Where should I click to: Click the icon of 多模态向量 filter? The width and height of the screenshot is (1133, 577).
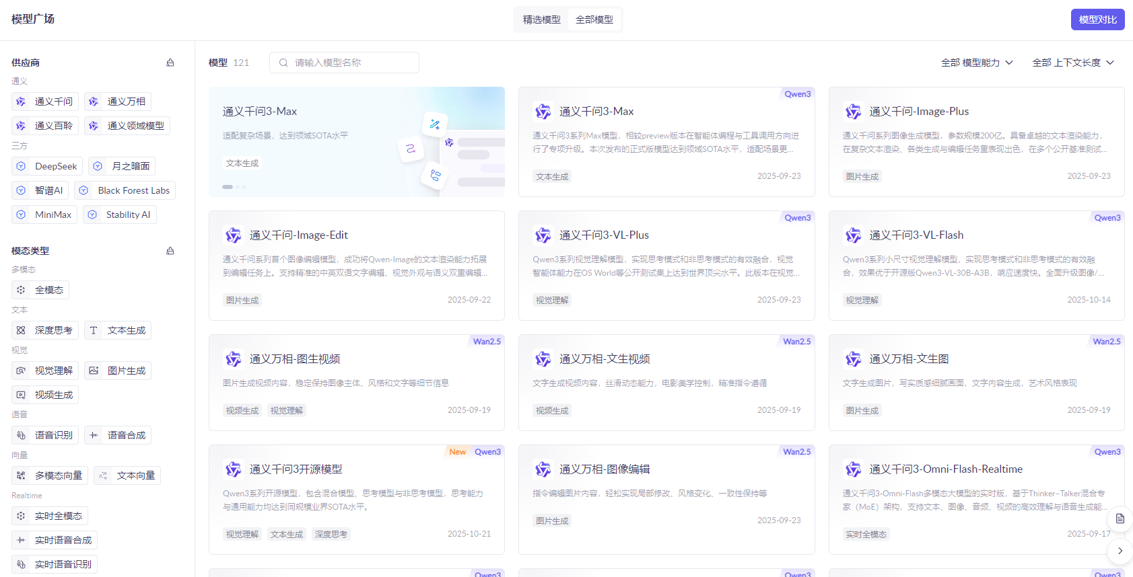[21, 475]
